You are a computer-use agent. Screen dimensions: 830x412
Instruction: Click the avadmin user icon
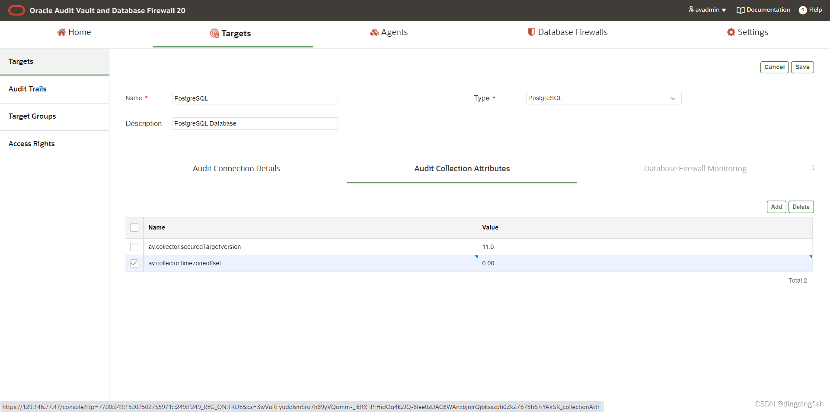pos(691,9)
